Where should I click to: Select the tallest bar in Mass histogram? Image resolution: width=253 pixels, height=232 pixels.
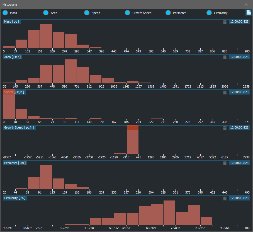[x=46, y=36]
